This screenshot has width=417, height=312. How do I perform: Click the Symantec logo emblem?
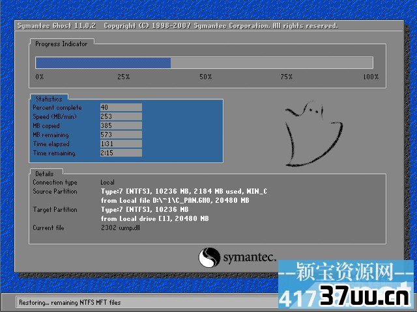click(209, 257)
